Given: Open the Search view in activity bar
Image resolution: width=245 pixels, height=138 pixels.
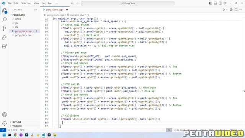Looking at the screenshot, I should [4, 20].
